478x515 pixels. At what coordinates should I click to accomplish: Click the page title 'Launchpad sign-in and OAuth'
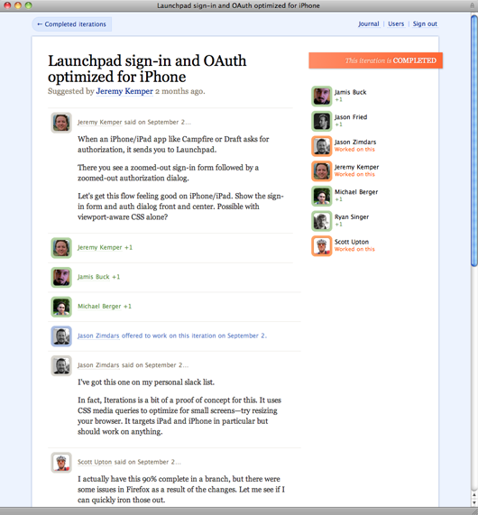click(147, 69)
